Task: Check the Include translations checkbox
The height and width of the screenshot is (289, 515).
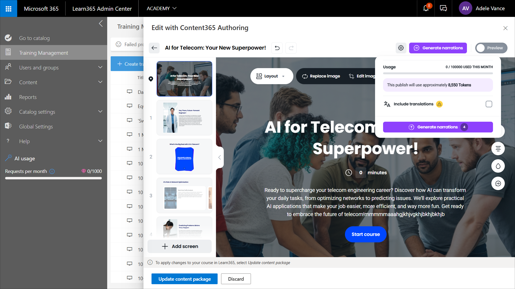Action: (489, 104)
